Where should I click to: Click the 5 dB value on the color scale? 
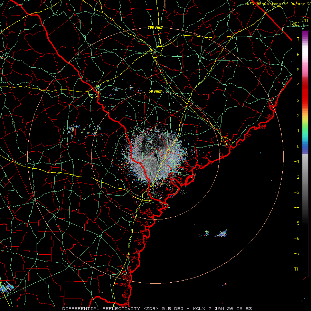click(298, 69)
